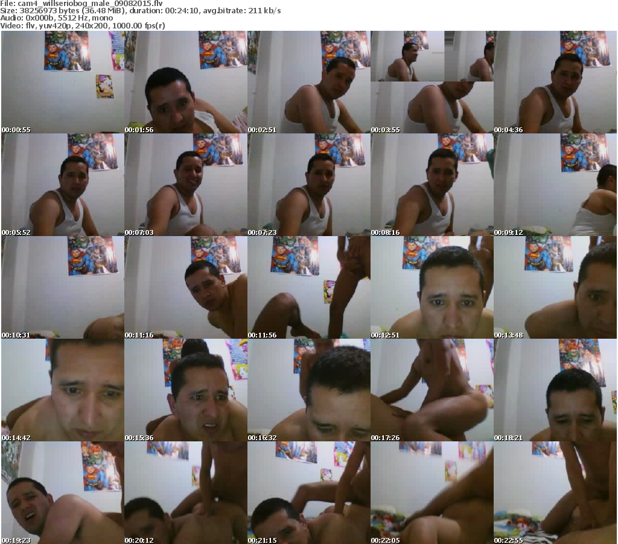Image resolution: width=618 pixels, height=544 pixels.
Task: Open the thumbnail stamped 00:19:23
Action: [x=63, y=493]
